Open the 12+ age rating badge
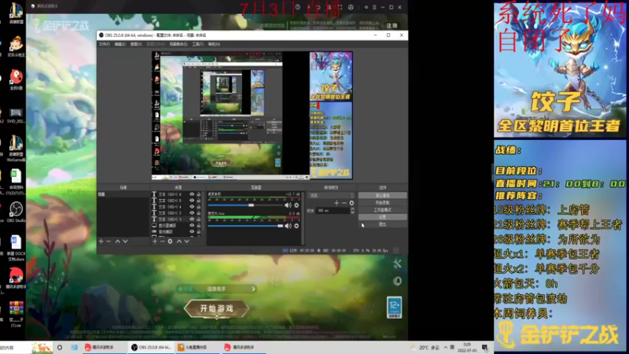Viewport: 629px width, 354px height. click(395, 308)
